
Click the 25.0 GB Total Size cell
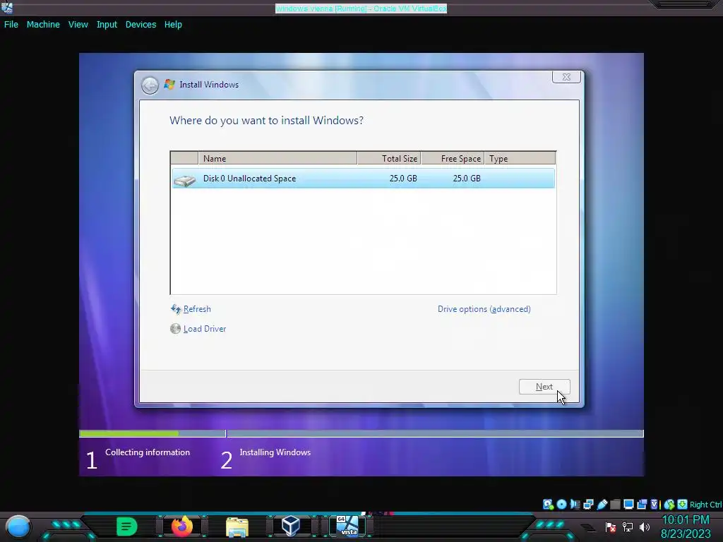coord(403,179)
